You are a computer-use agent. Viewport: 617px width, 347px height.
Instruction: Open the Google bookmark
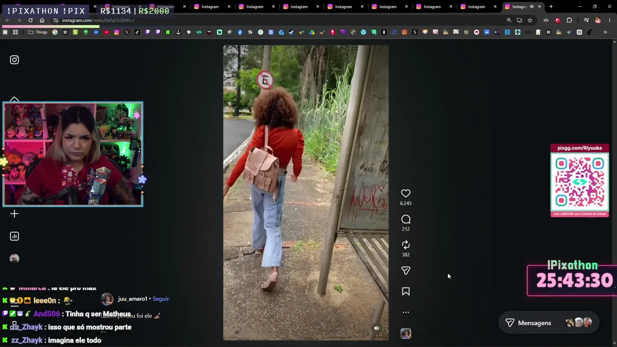coord(55,32)
